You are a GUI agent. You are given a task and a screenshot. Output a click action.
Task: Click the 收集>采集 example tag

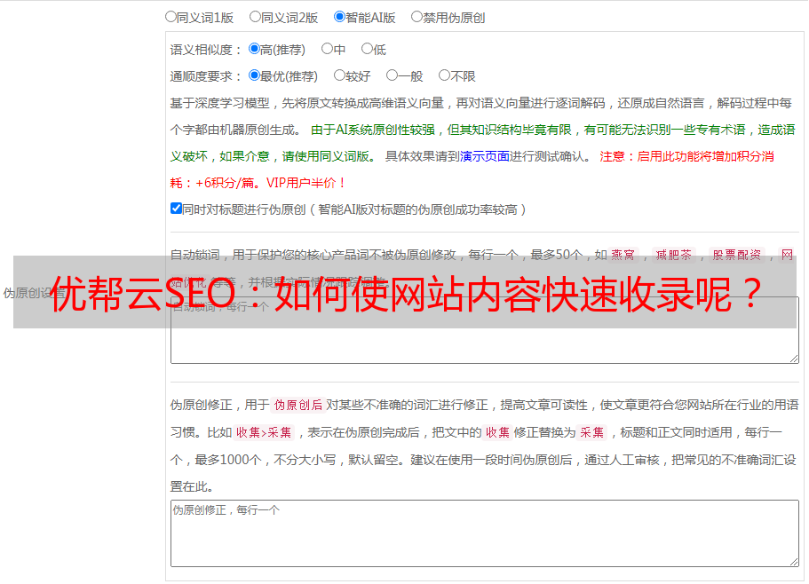coord(264,432)
